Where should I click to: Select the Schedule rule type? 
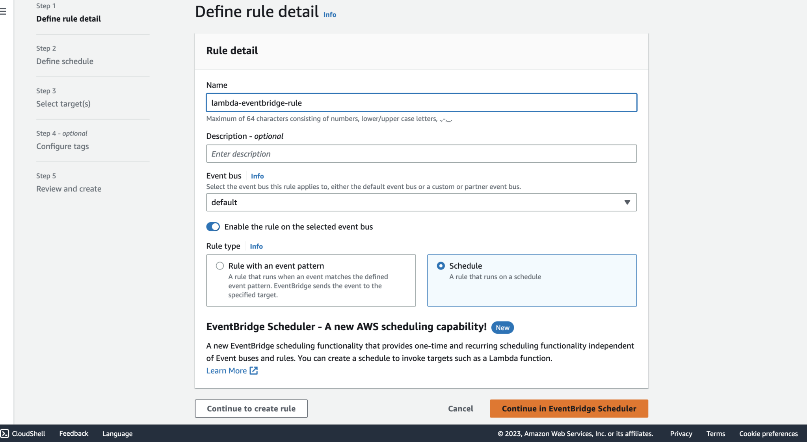tap(440, 266)
